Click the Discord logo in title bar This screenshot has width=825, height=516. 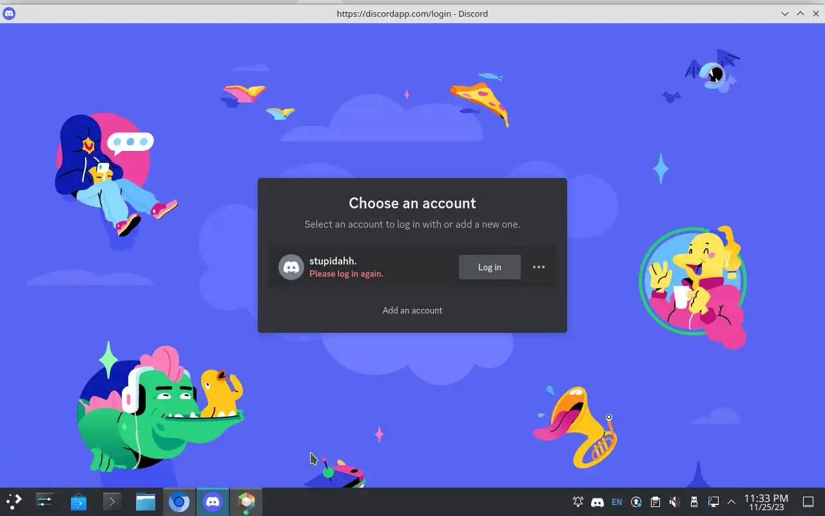click(x=9, y=14)
